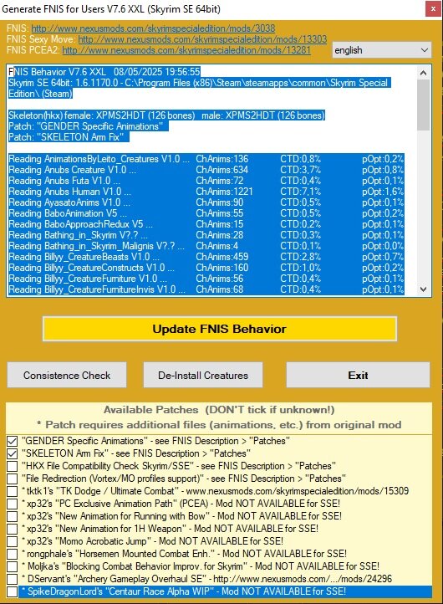Select log line Reading Billyy_CreatureFurnitureInvis V1.0

click(206, 289)
